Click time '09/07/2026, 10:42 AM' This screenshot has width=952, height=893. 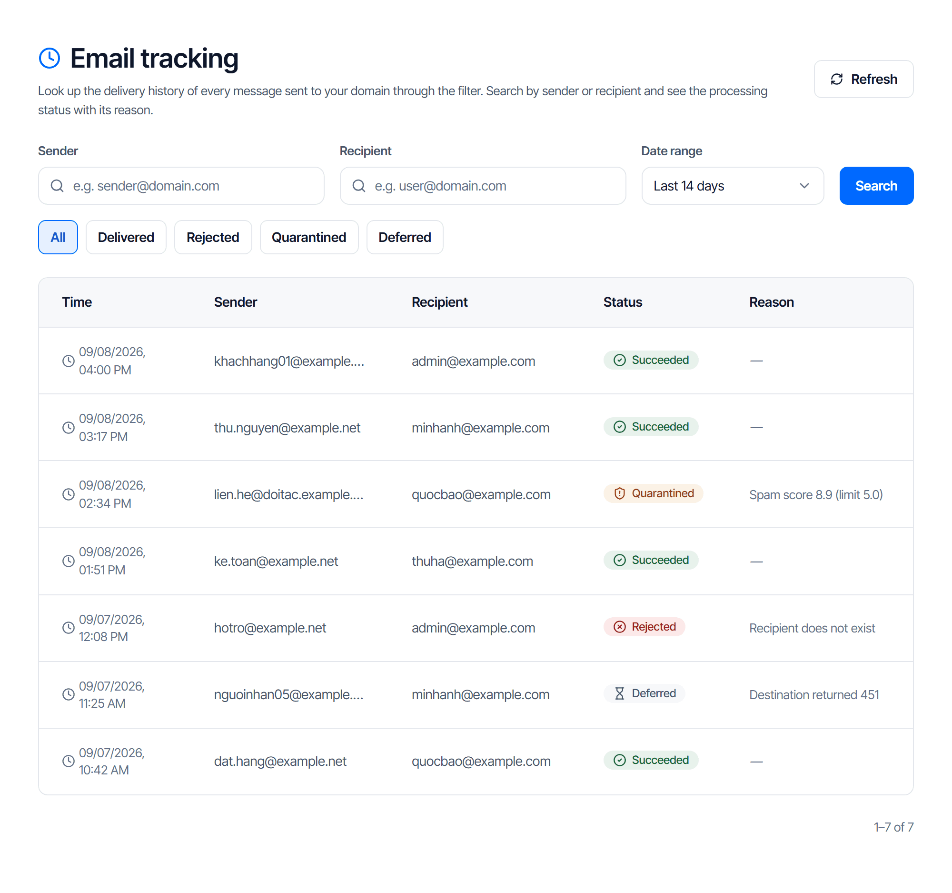[x=111, y=761]
